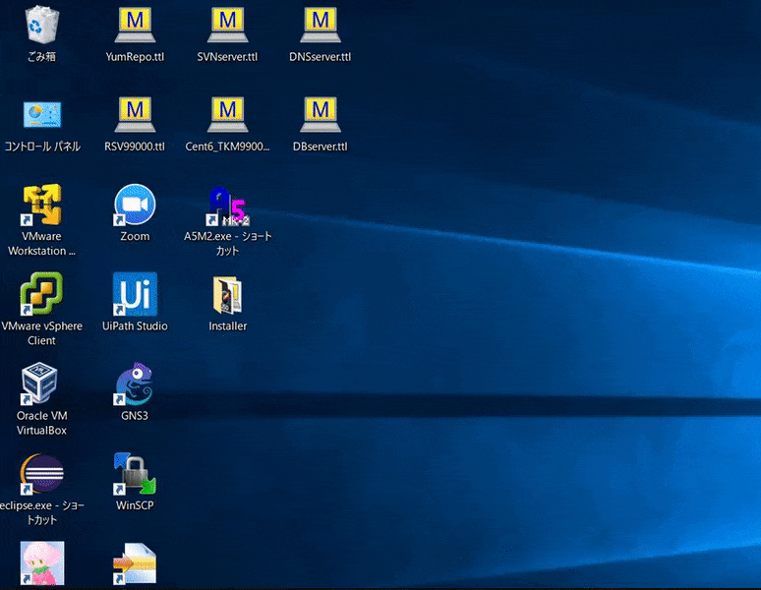Image resolution: width=761 pixels, height=590 pixels.
Task: Select the RSV99000.ttl macro icon
Action: 135,114
